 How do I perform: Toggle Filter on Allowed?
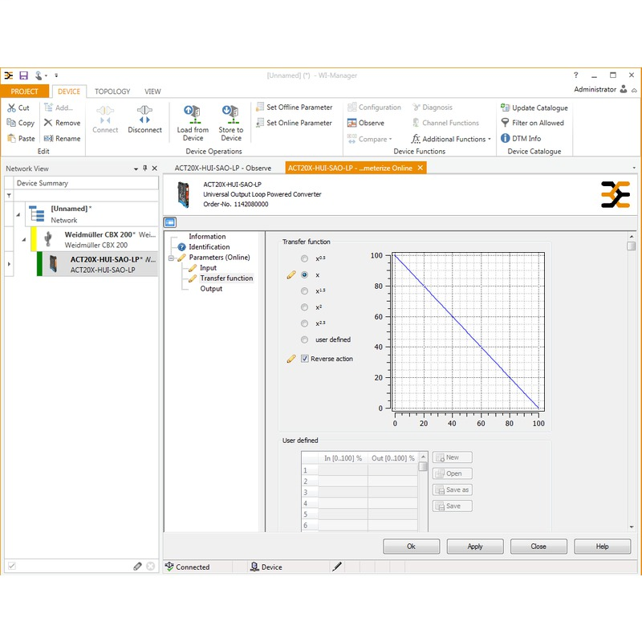point(533,123)
